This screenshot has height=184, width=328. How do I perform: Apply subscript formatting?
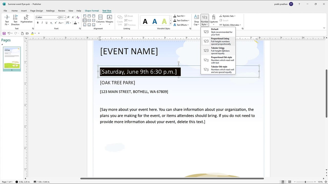51,23
